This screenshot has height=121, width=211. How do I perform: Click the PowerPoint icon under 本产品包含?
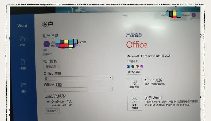pyautogui.click(x=137, y=66)
